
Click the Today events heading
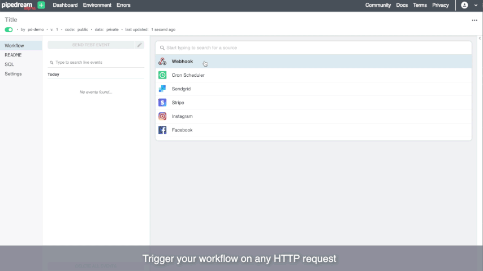pos(53,74)
